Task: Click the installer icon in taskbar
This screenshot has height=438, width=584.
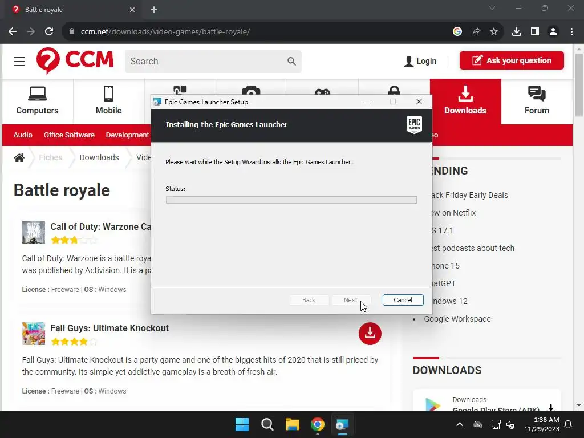Action: [x=342, y=424]
